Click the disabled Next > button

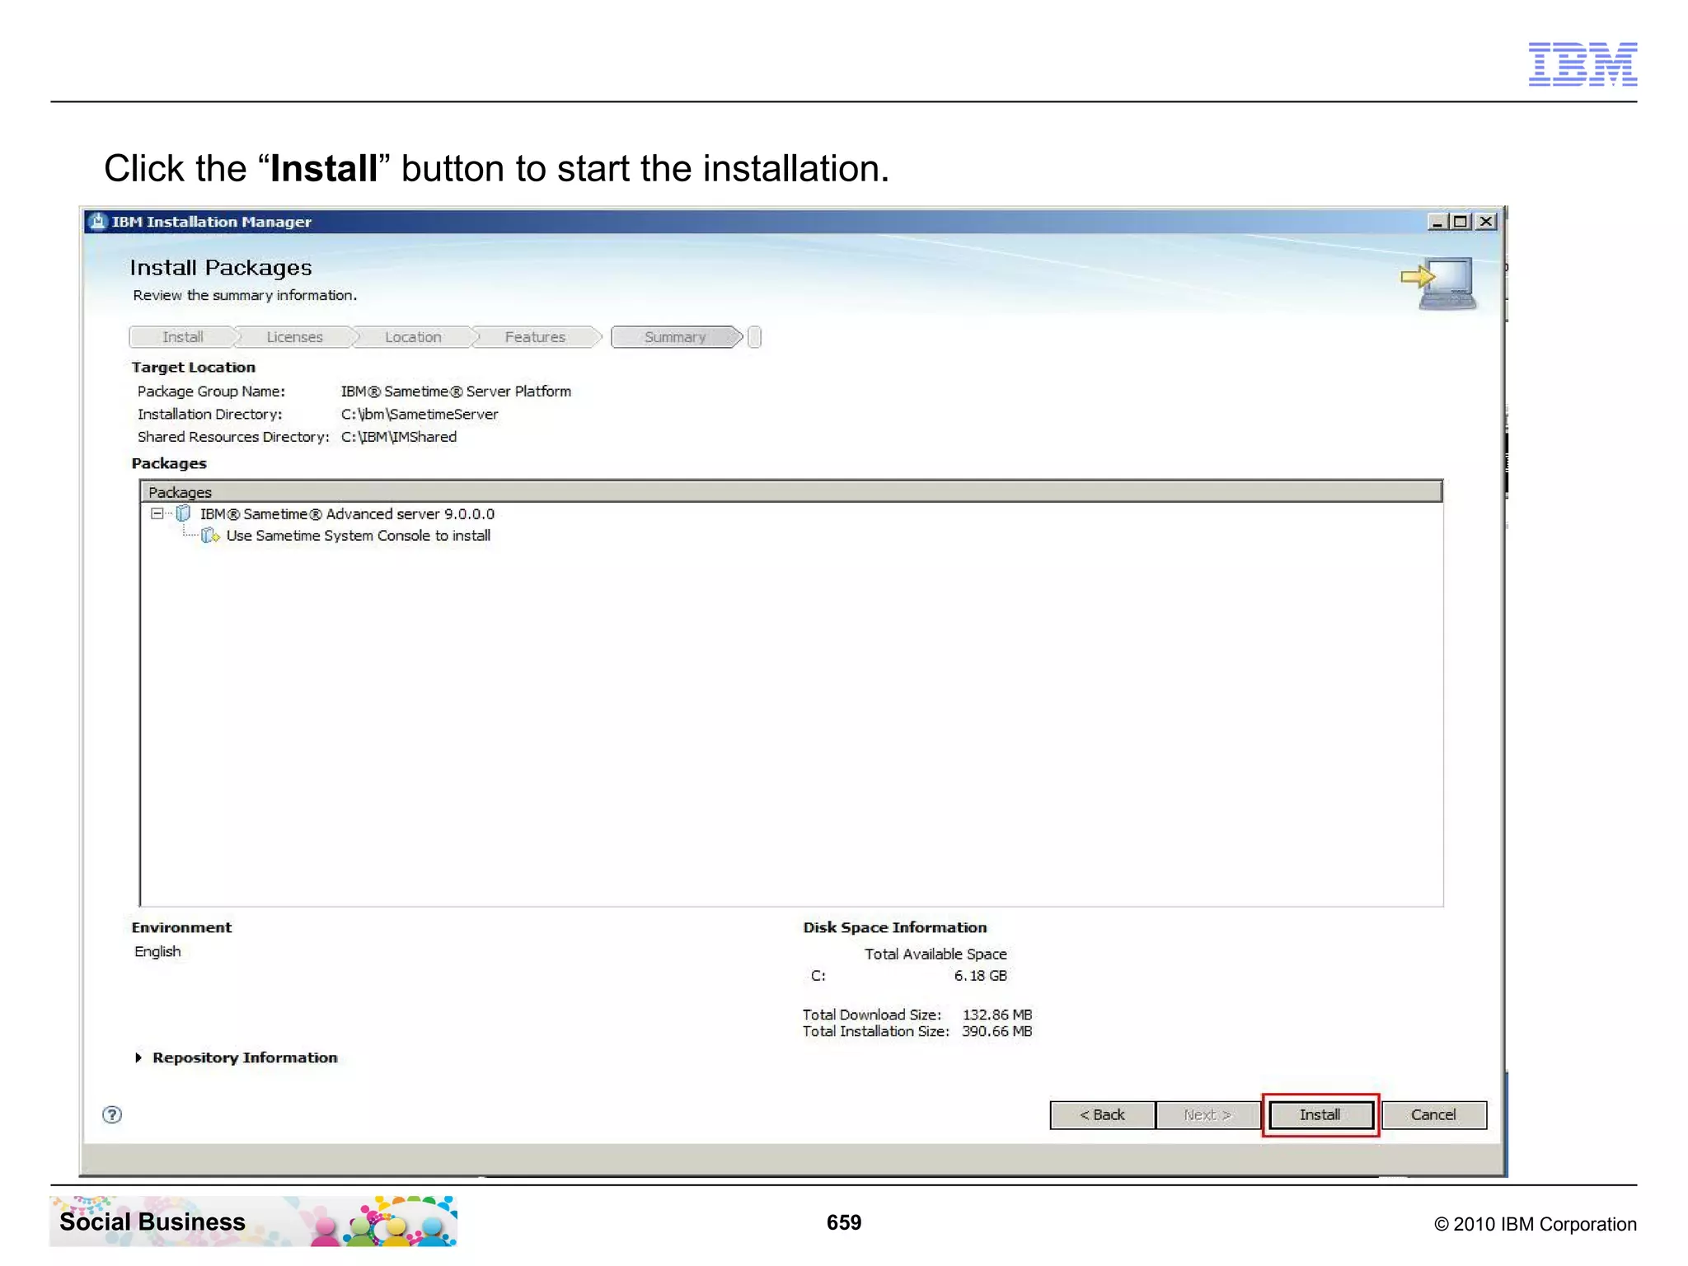[x=1207, y=1114]
